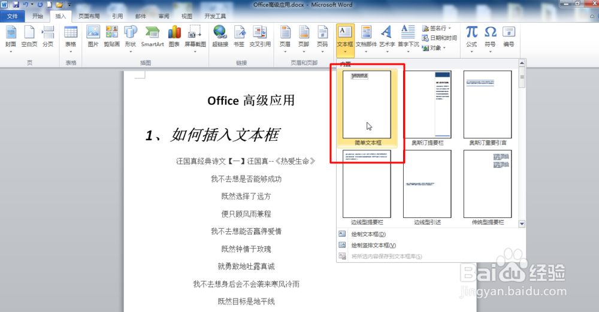Choose the Simple Text Box (简单文本框) thumbnail

coord(367,108)
